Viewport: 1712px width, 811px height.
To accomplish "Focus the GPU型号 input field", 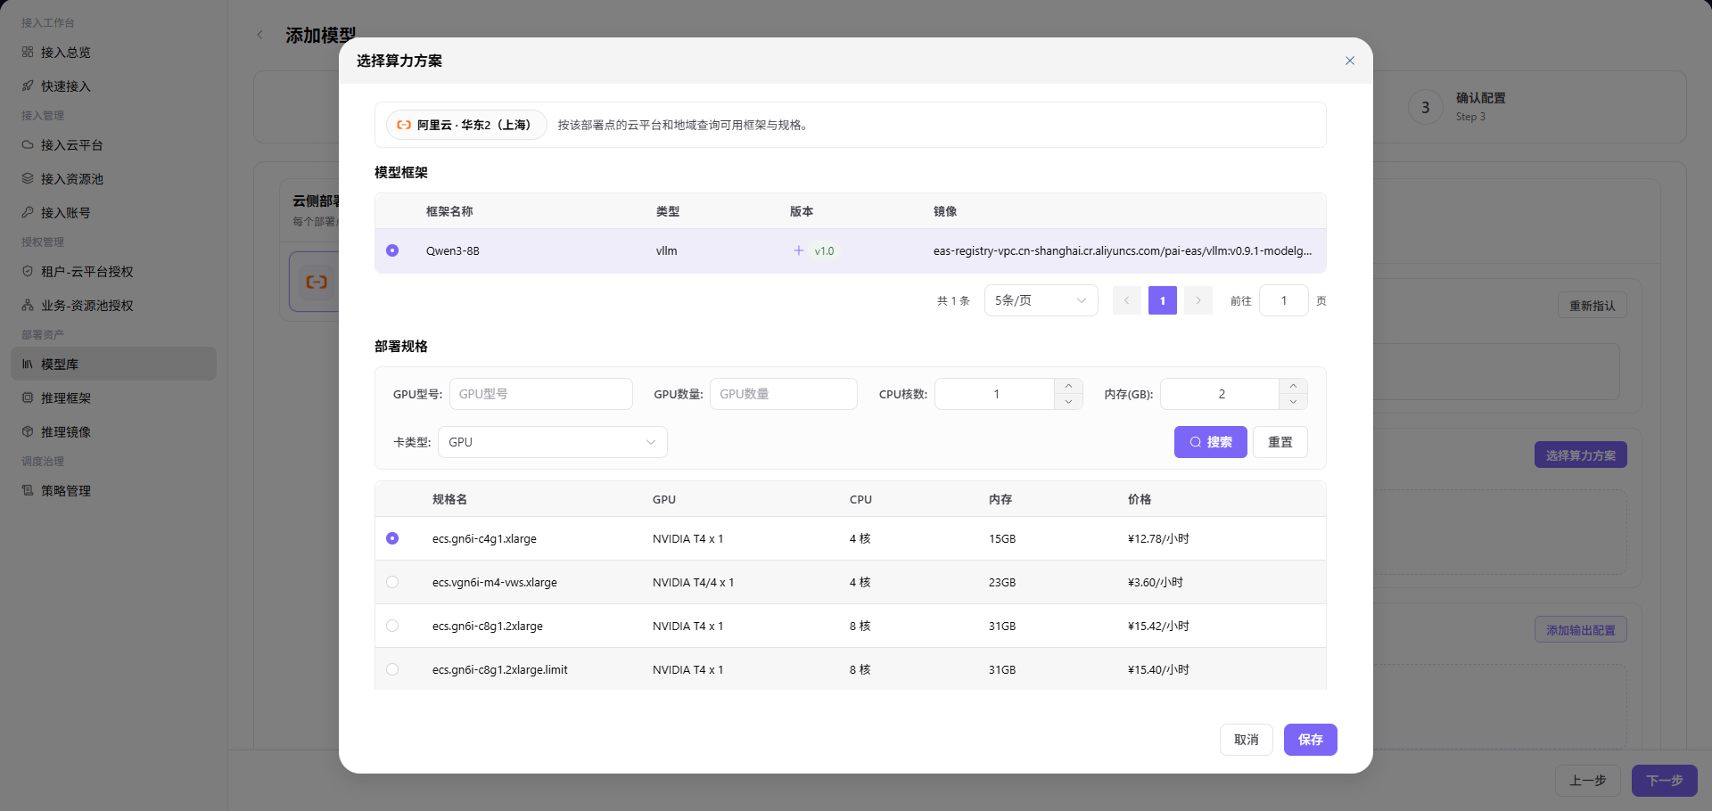I will (x=541, y=394).
